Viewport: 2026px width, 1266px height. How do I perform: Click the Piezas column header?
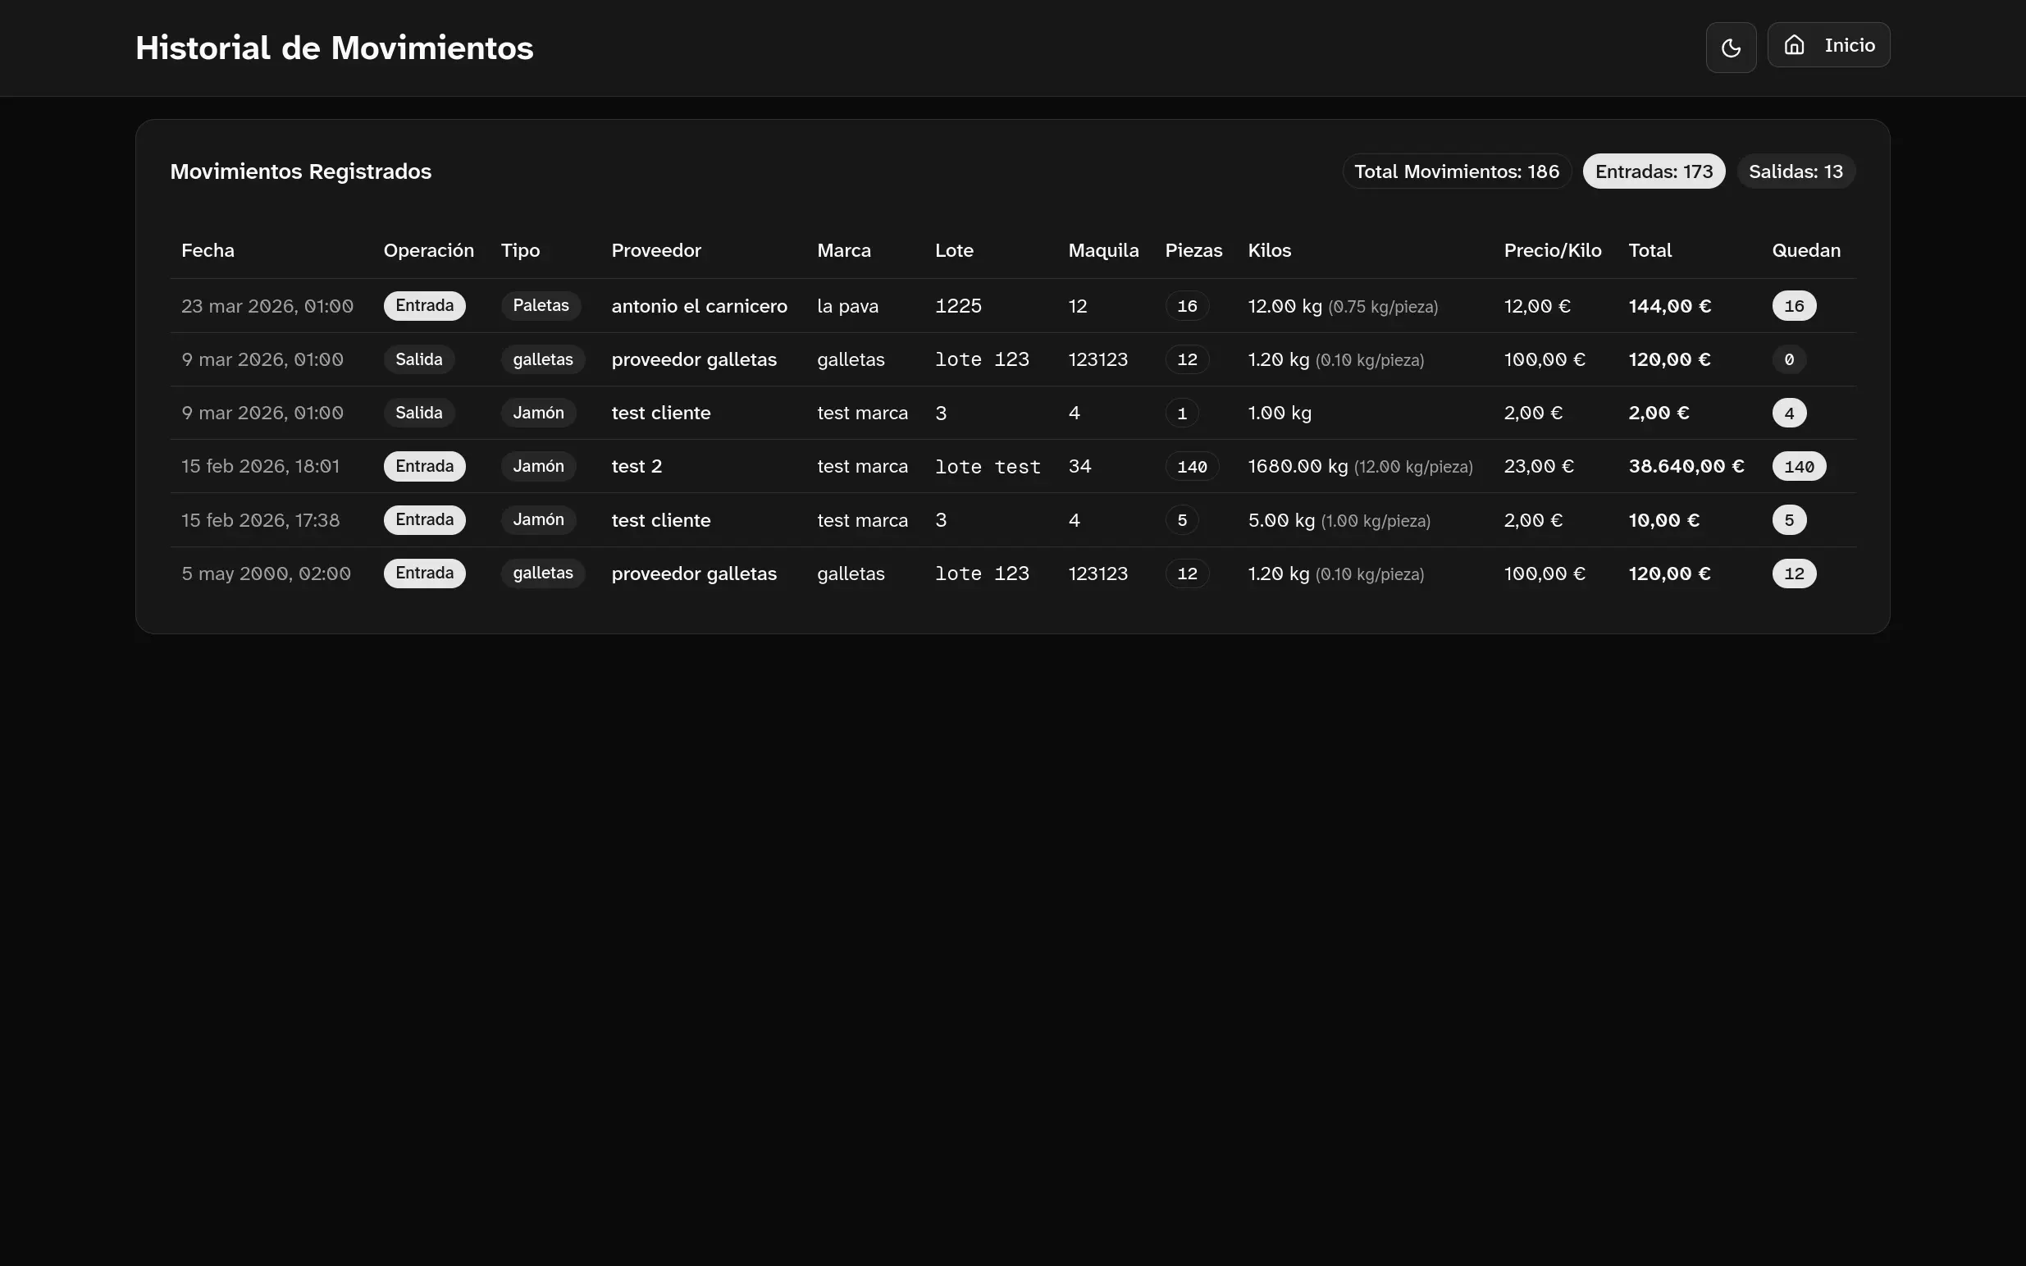click(1193, 250)
